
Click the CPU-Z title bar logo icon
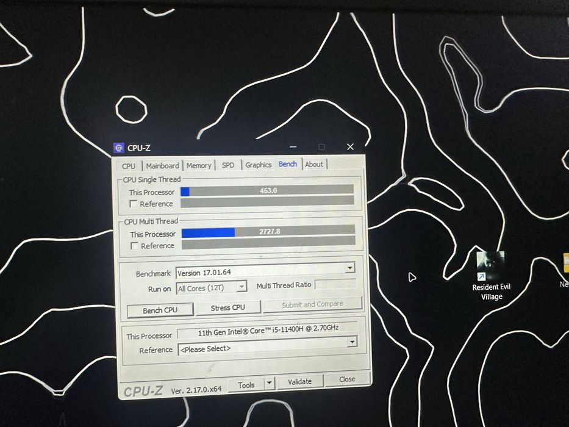tap(119, 148)
